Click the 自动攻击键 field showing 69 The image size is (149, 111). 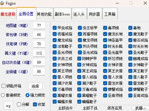(39, 62)
